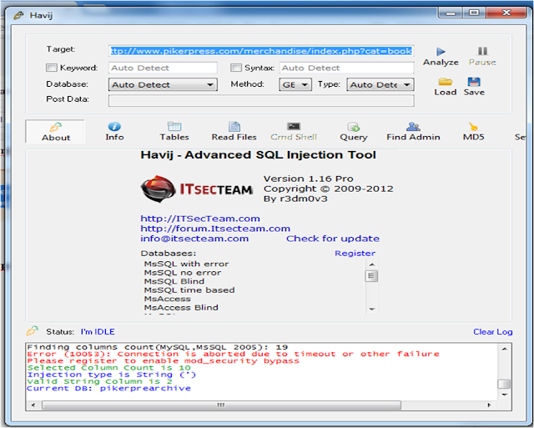534x428 pixels.
Task: Click the Save floppy disk icon
Action: pyautogui.click(x=474, y=82)
